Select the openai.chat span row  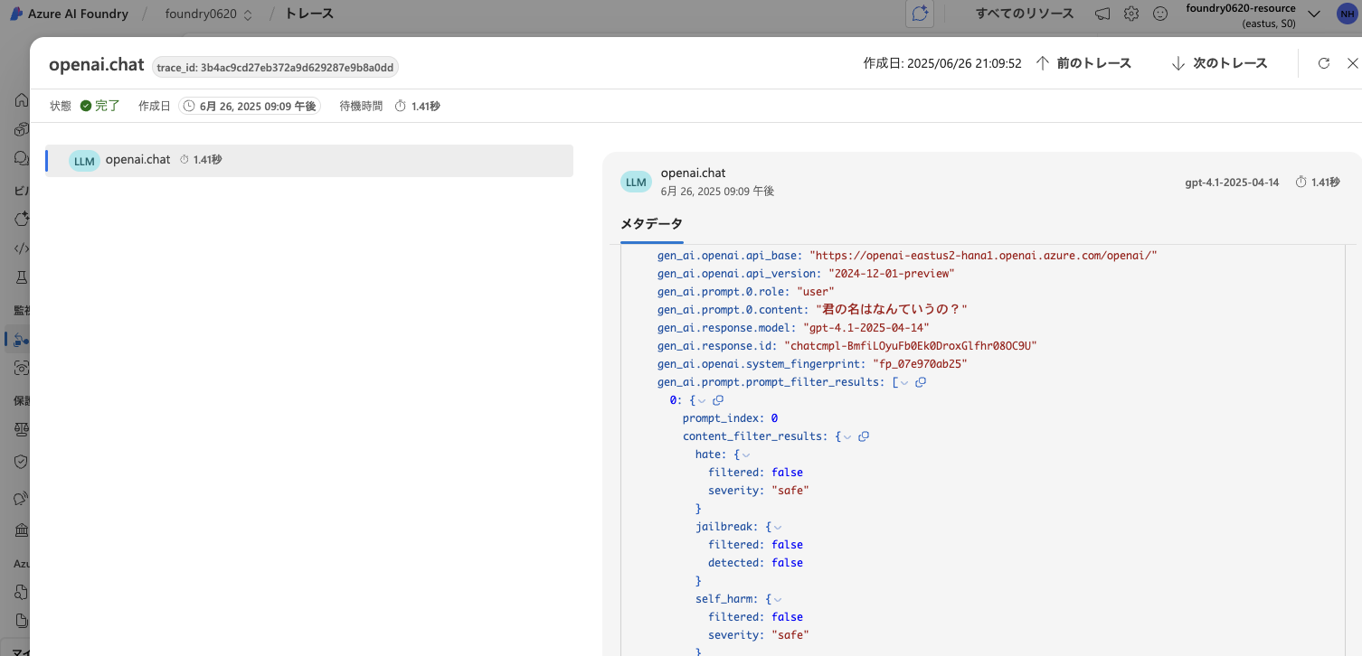pyautogui.click(x=309, y=161)
